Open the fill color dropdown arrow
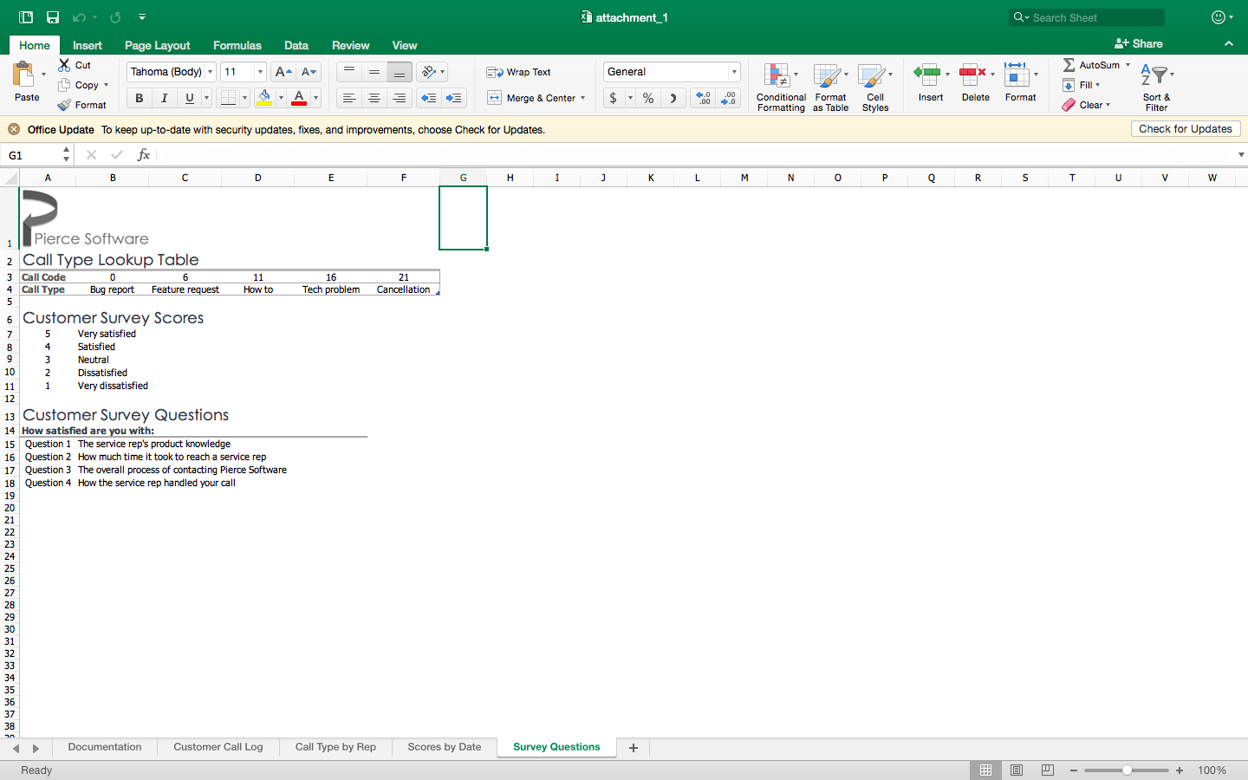This screenshot has height=780, width=1248. [x=279, y=98]
